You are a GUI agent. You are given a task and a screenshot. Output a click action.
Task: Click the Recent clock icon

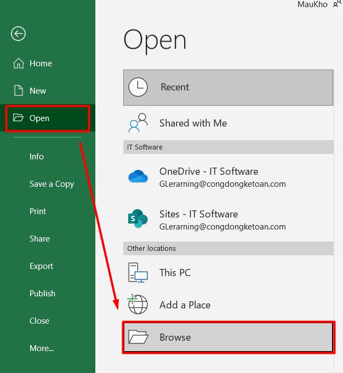point(138,87)
